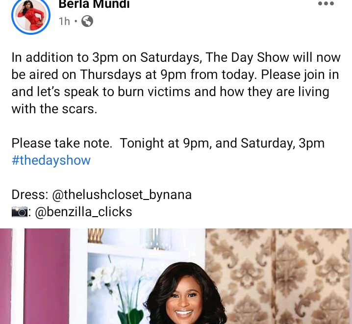The width and height of the screenshot is (352, 324).
Task: Open Berla Mundi's profile picture
Action: [31, 15]
